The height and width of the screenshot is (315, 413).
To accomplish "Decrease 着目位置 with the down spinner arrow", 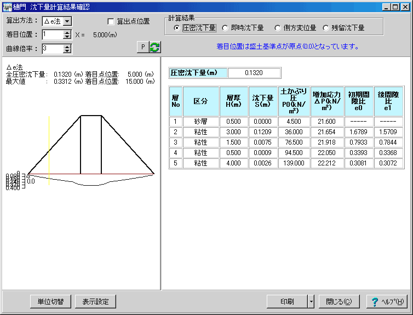I will [x=67, y=37].
